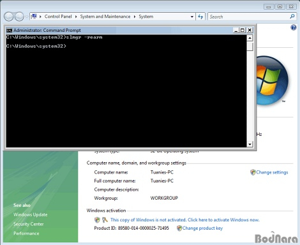Click the Back navigation arrow button

(9, 17)
